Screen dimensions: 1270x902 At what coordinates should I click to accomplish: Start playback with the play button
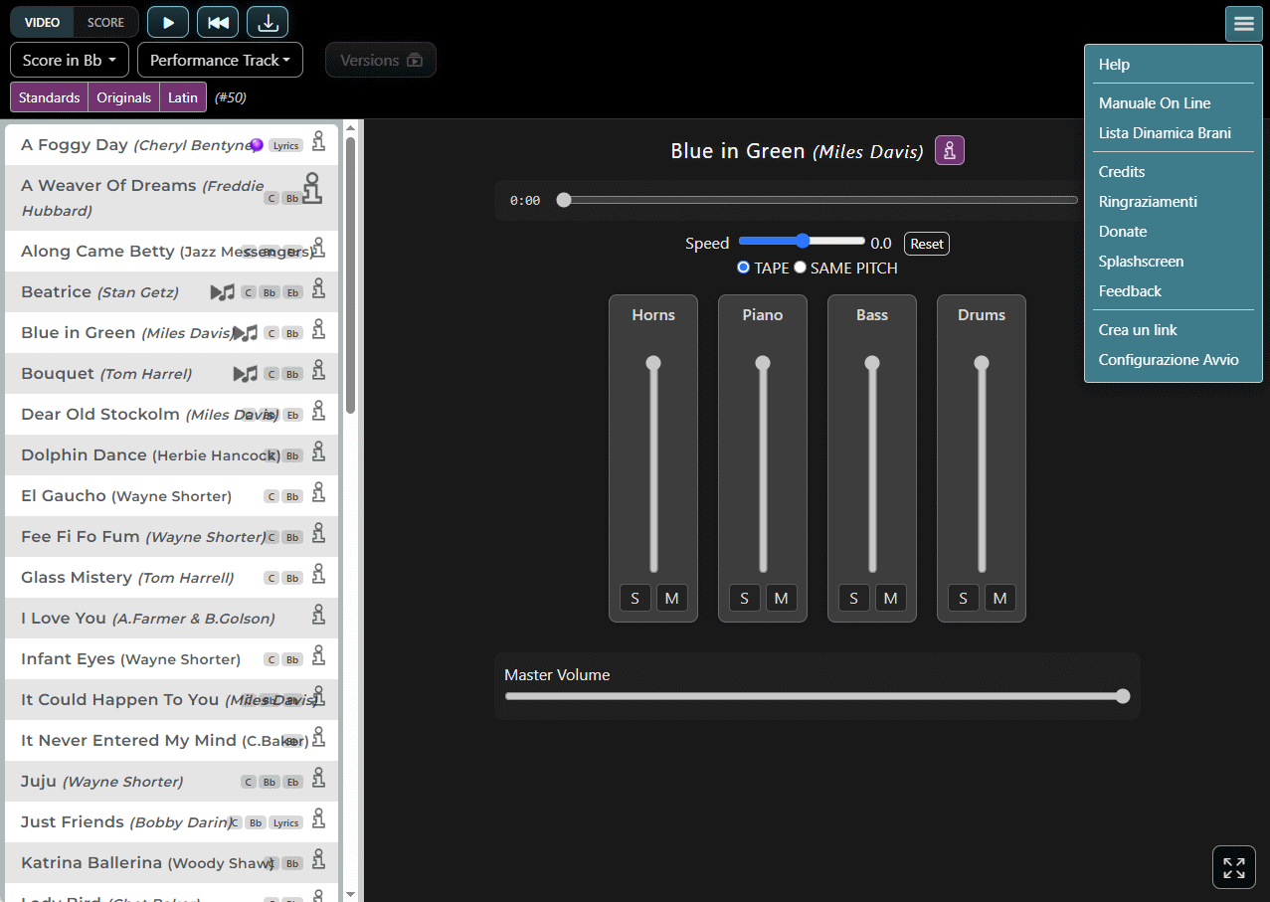point(168,22)
